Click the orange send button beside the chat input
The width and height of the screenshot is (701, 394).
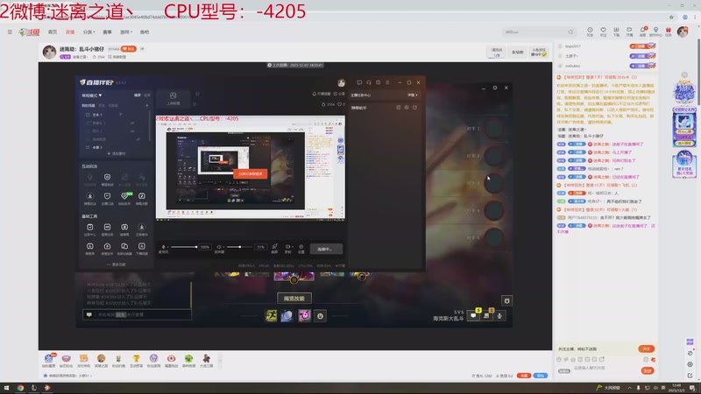648,370
